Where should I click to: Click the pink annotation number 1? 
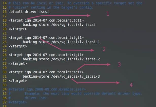pyautogui.click(x=108, y=14)
